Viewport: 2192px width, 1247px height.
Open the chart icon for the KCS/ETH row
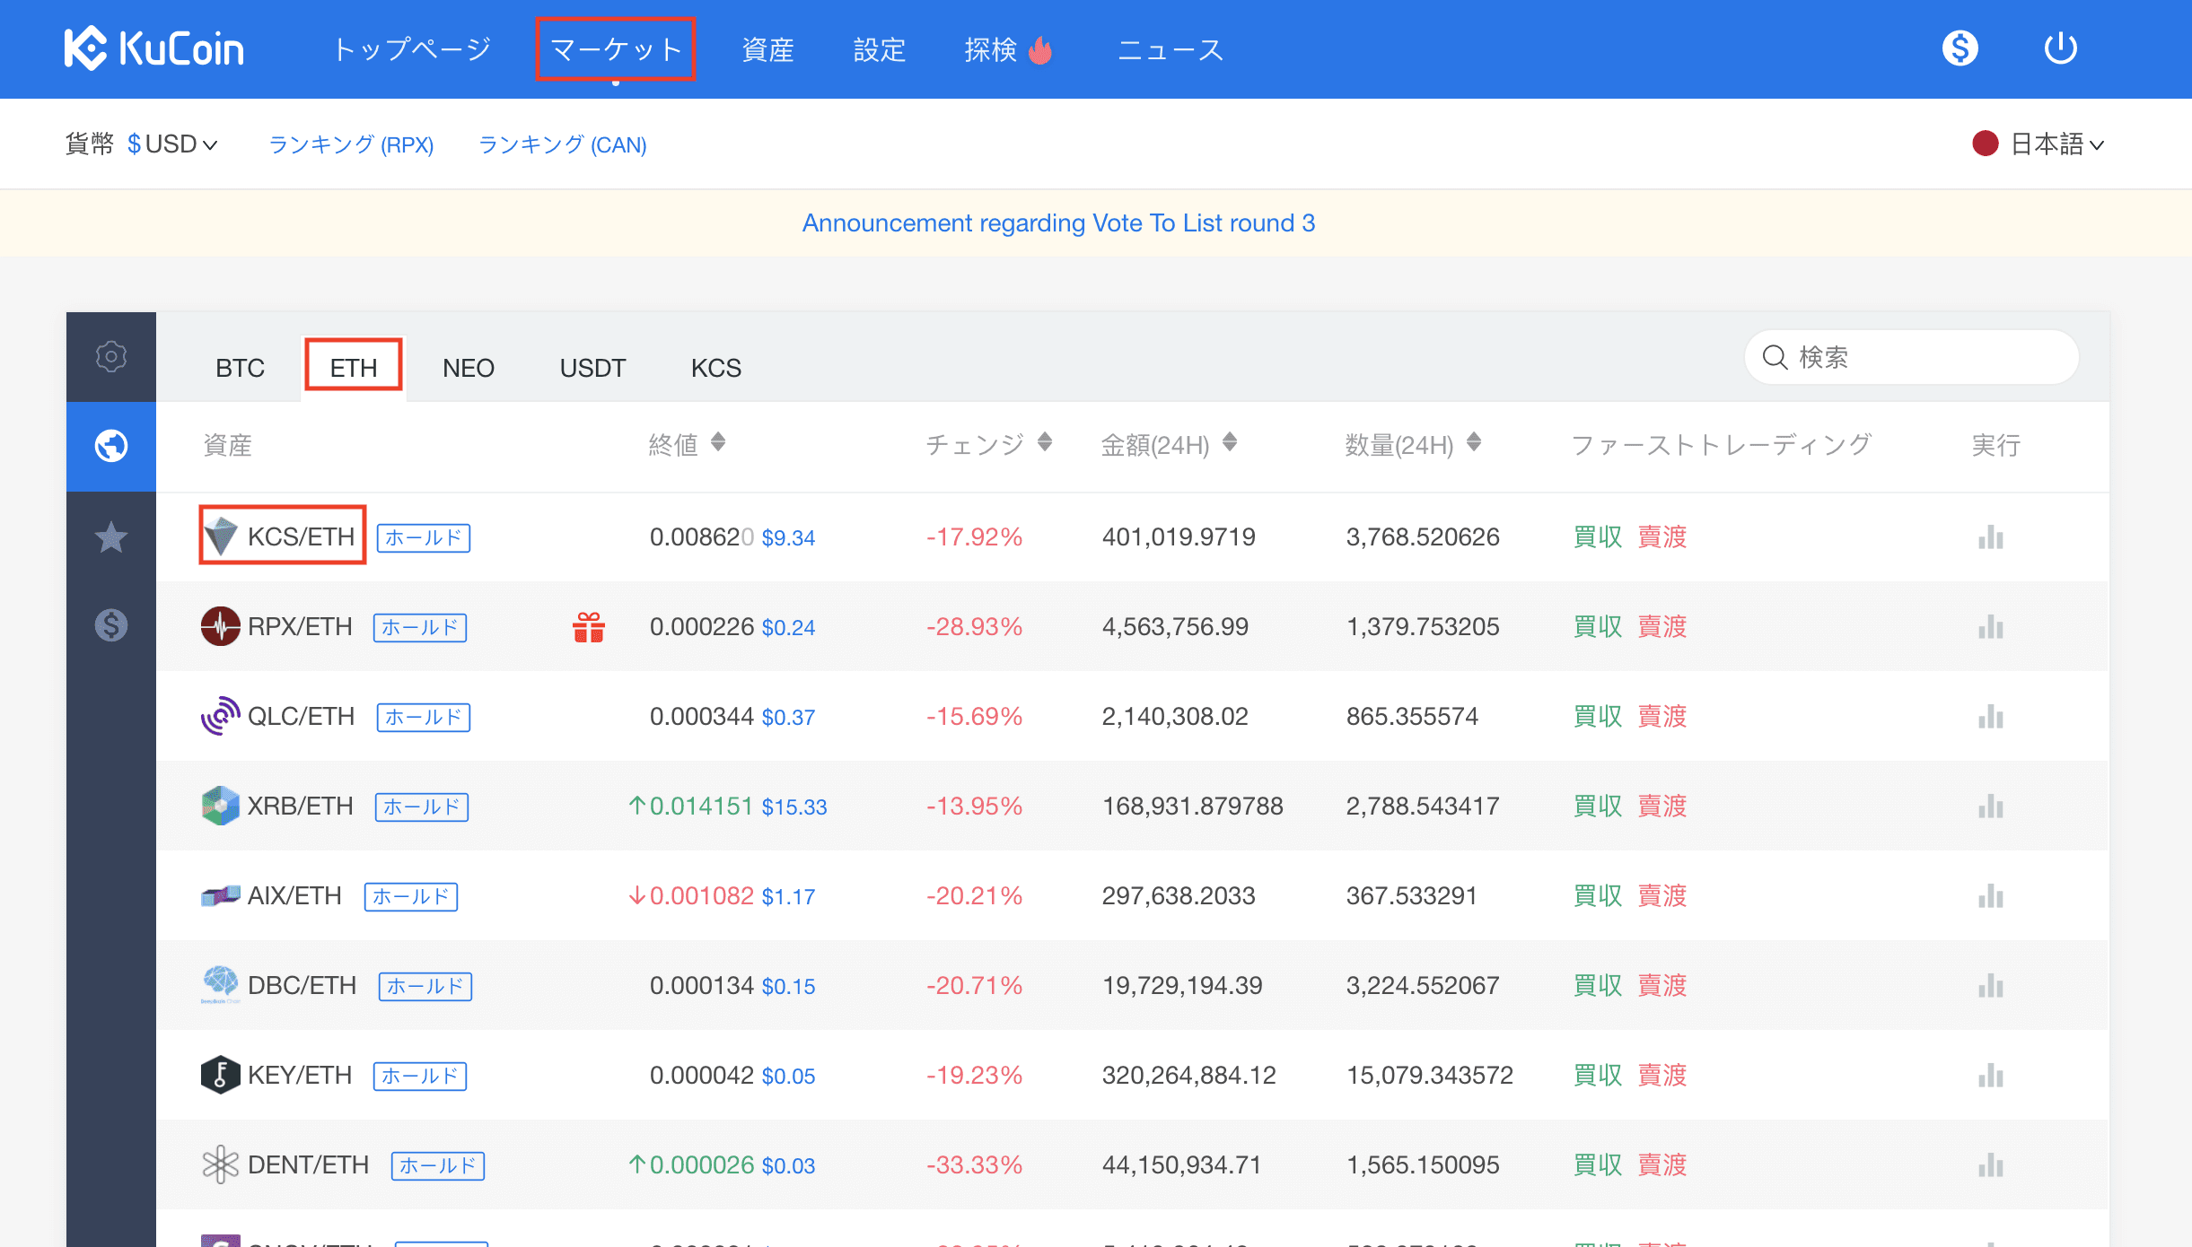pyautogui.click(x=1990, y=537)
